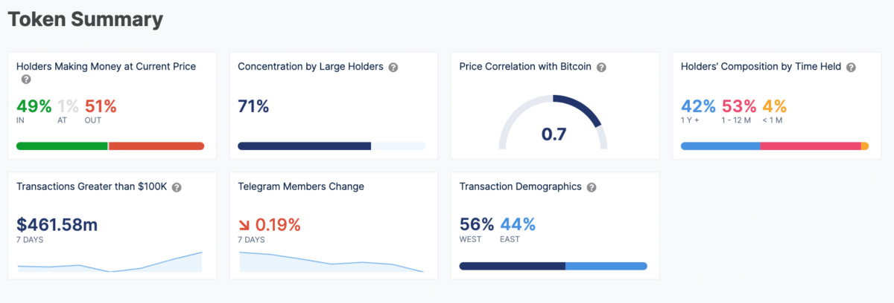Click help icon beside Transactions Greater than $100K

point(177,187)
